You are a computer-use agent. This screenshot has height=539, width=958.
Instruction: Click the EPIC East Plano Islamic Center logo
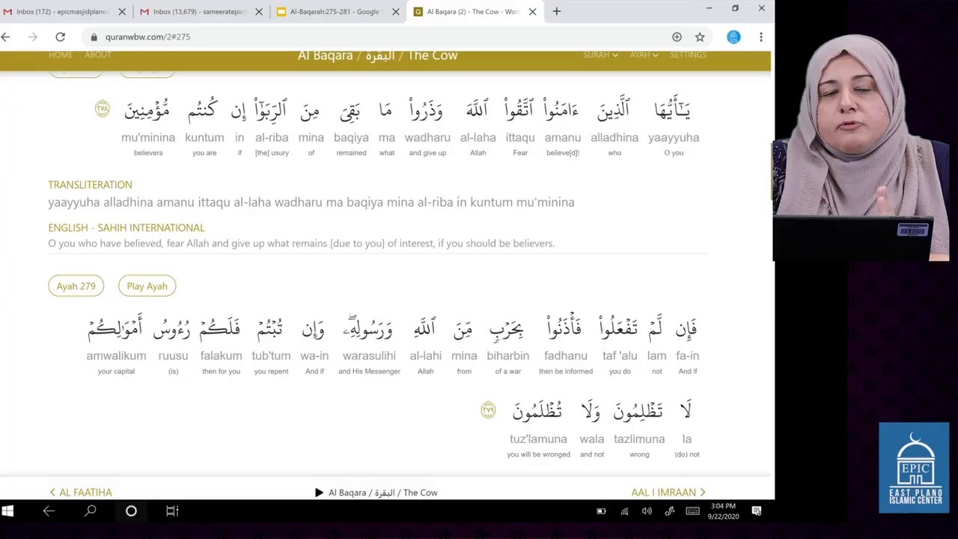point(914,467)
